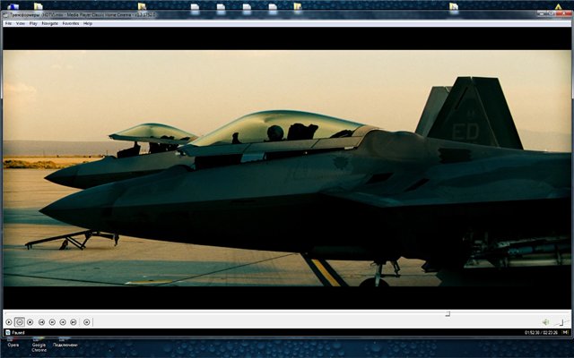Screen dimensions: 574x358
Task: Click the elapsed and total time readout
Action: [541, 333]
